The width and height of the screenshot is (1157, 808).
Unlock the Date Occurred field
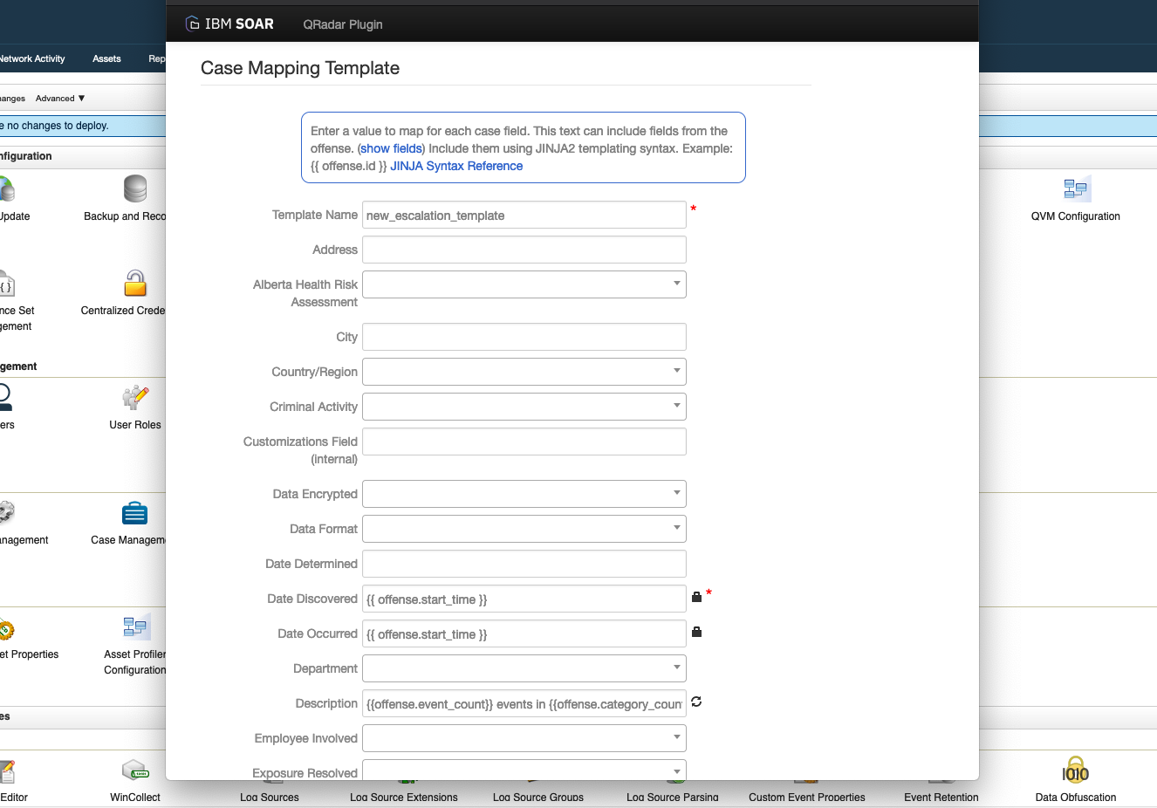(x=695, y=631)
